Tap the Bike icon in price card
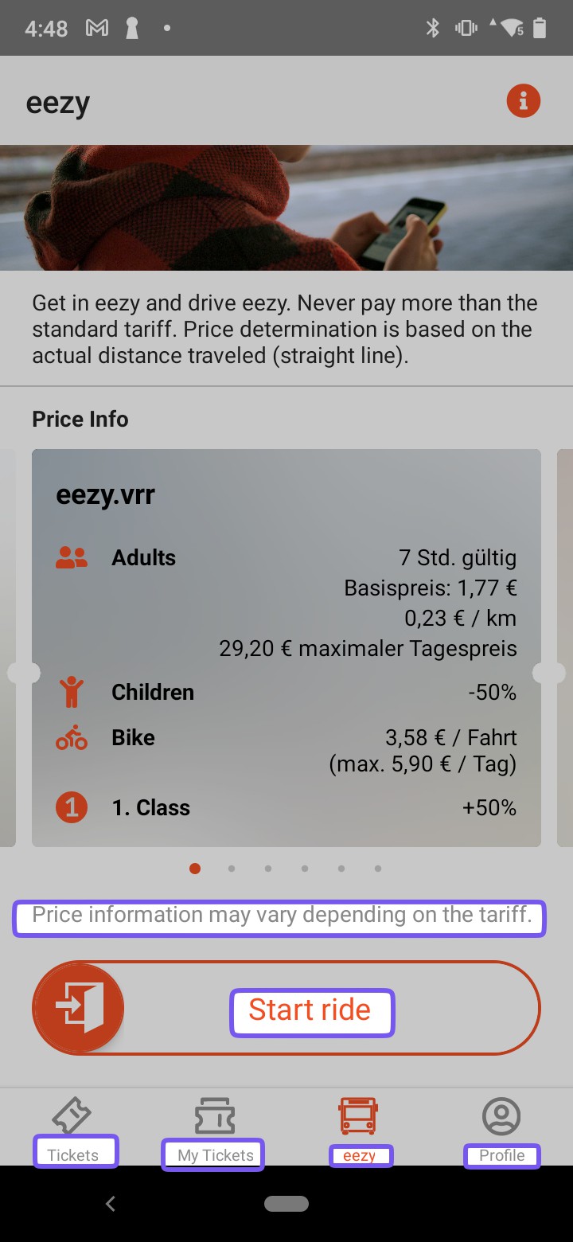Screen dimensions: 573x1242 pyautogui.click(x=72, y=738)
